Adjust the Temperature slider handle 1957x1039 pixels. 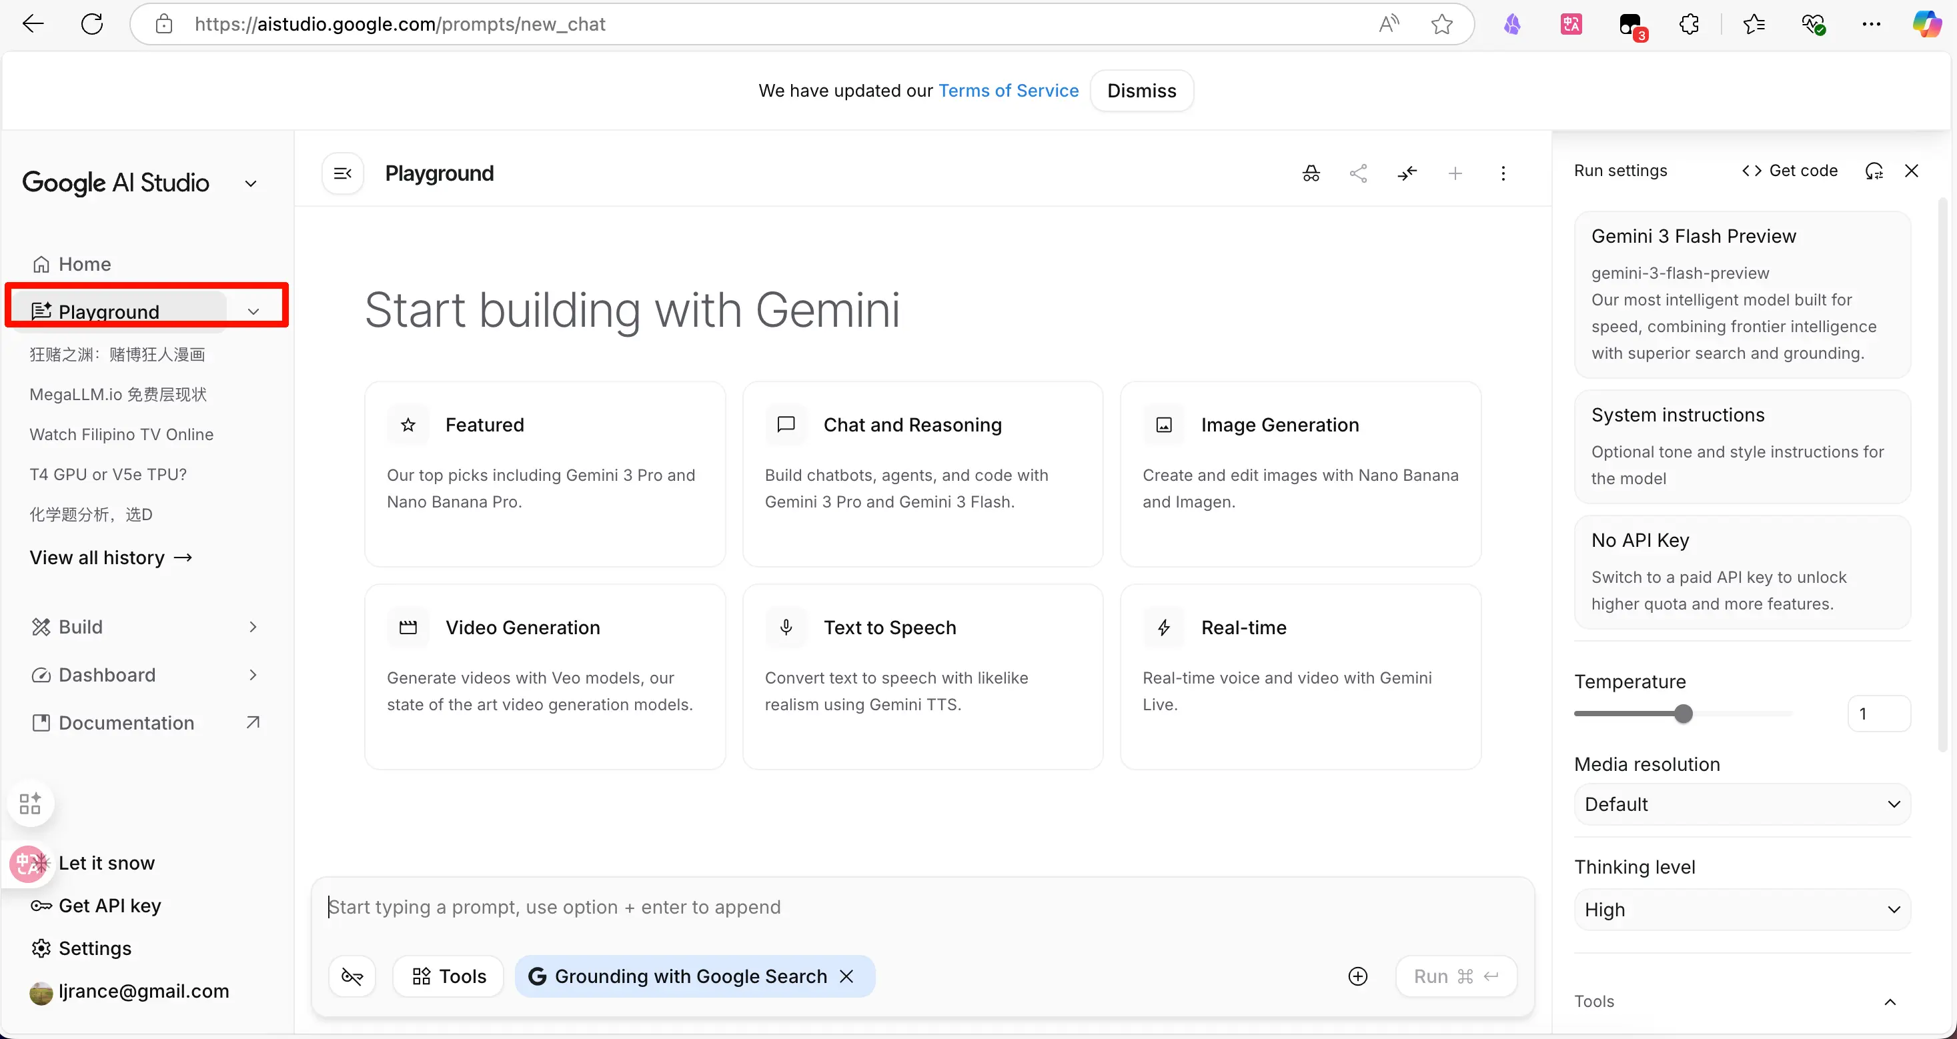pos(1684,714)
